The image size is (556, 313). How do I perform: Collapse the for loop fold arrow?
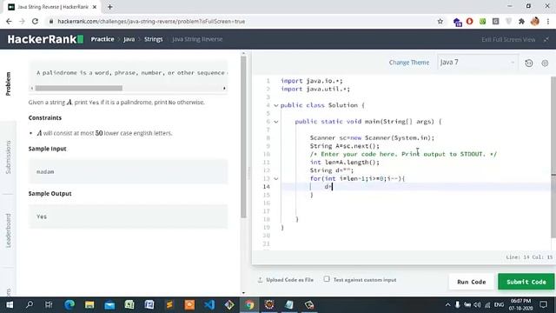tap(276, 179)
